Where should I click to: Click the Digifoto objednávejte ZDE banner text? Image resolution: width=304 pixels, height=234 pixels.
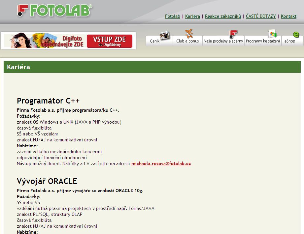pos(62,42)
